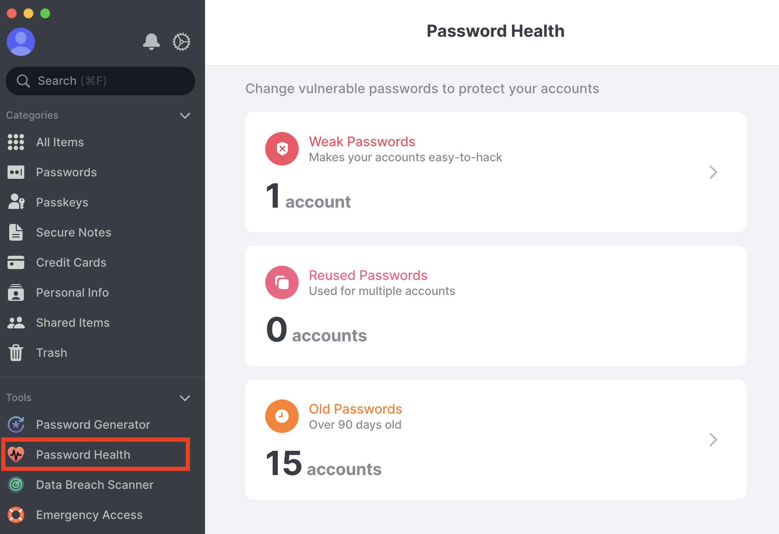Focus the Search field
Image resolution: width=779 pixels, height=534 pixels.
(100, 81)
